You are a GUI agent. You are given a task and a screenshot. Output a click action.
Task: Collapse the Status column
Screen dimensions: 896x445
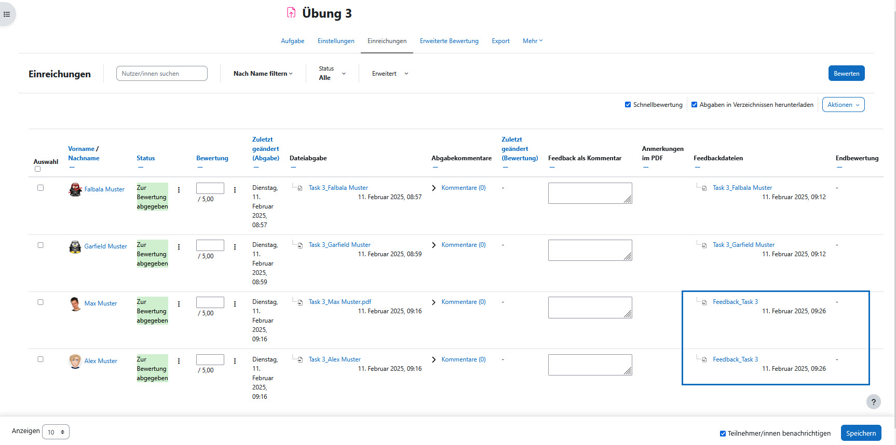141,168
